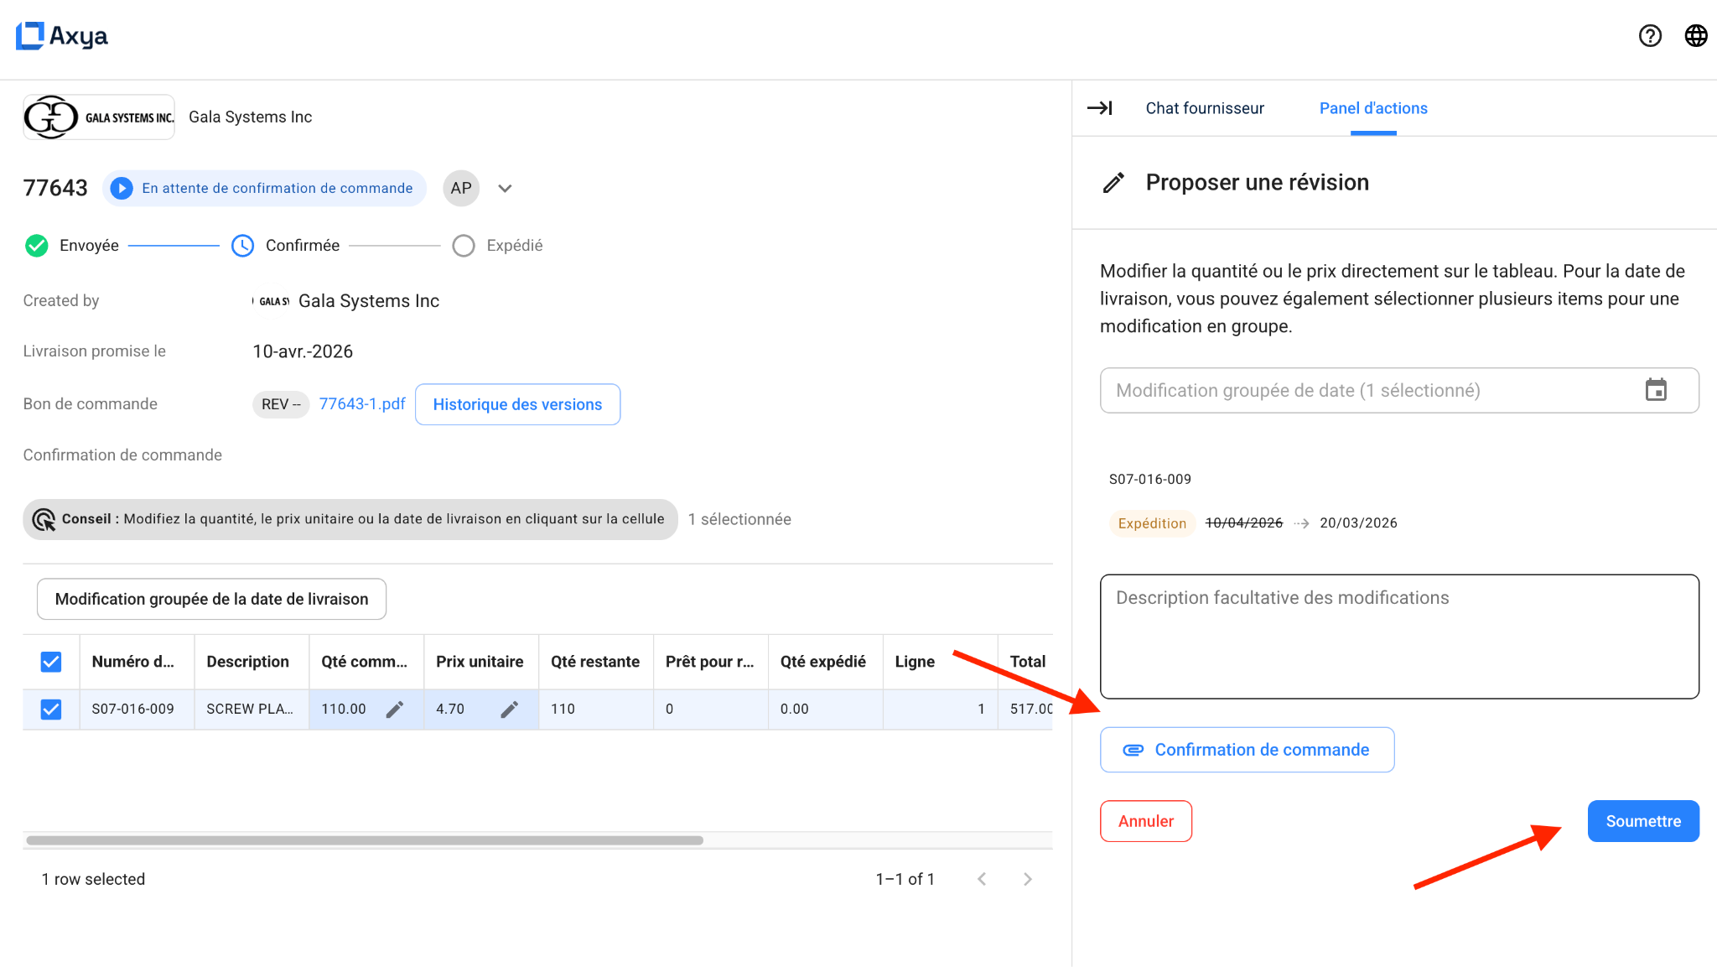Edit the quantity 110.00 using its pencil icon

pos(395,709)
